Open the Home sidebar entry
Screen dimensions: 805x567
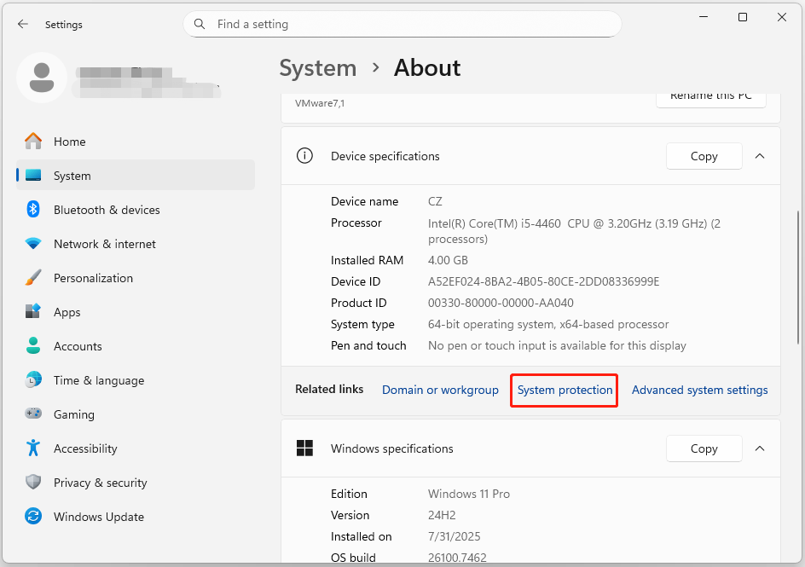(69, 142)
